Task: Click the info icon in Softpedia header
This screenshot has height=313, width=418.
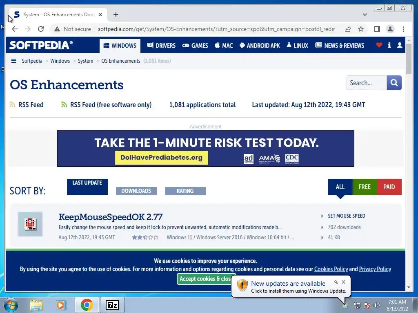Action: (x=389, y=45)
